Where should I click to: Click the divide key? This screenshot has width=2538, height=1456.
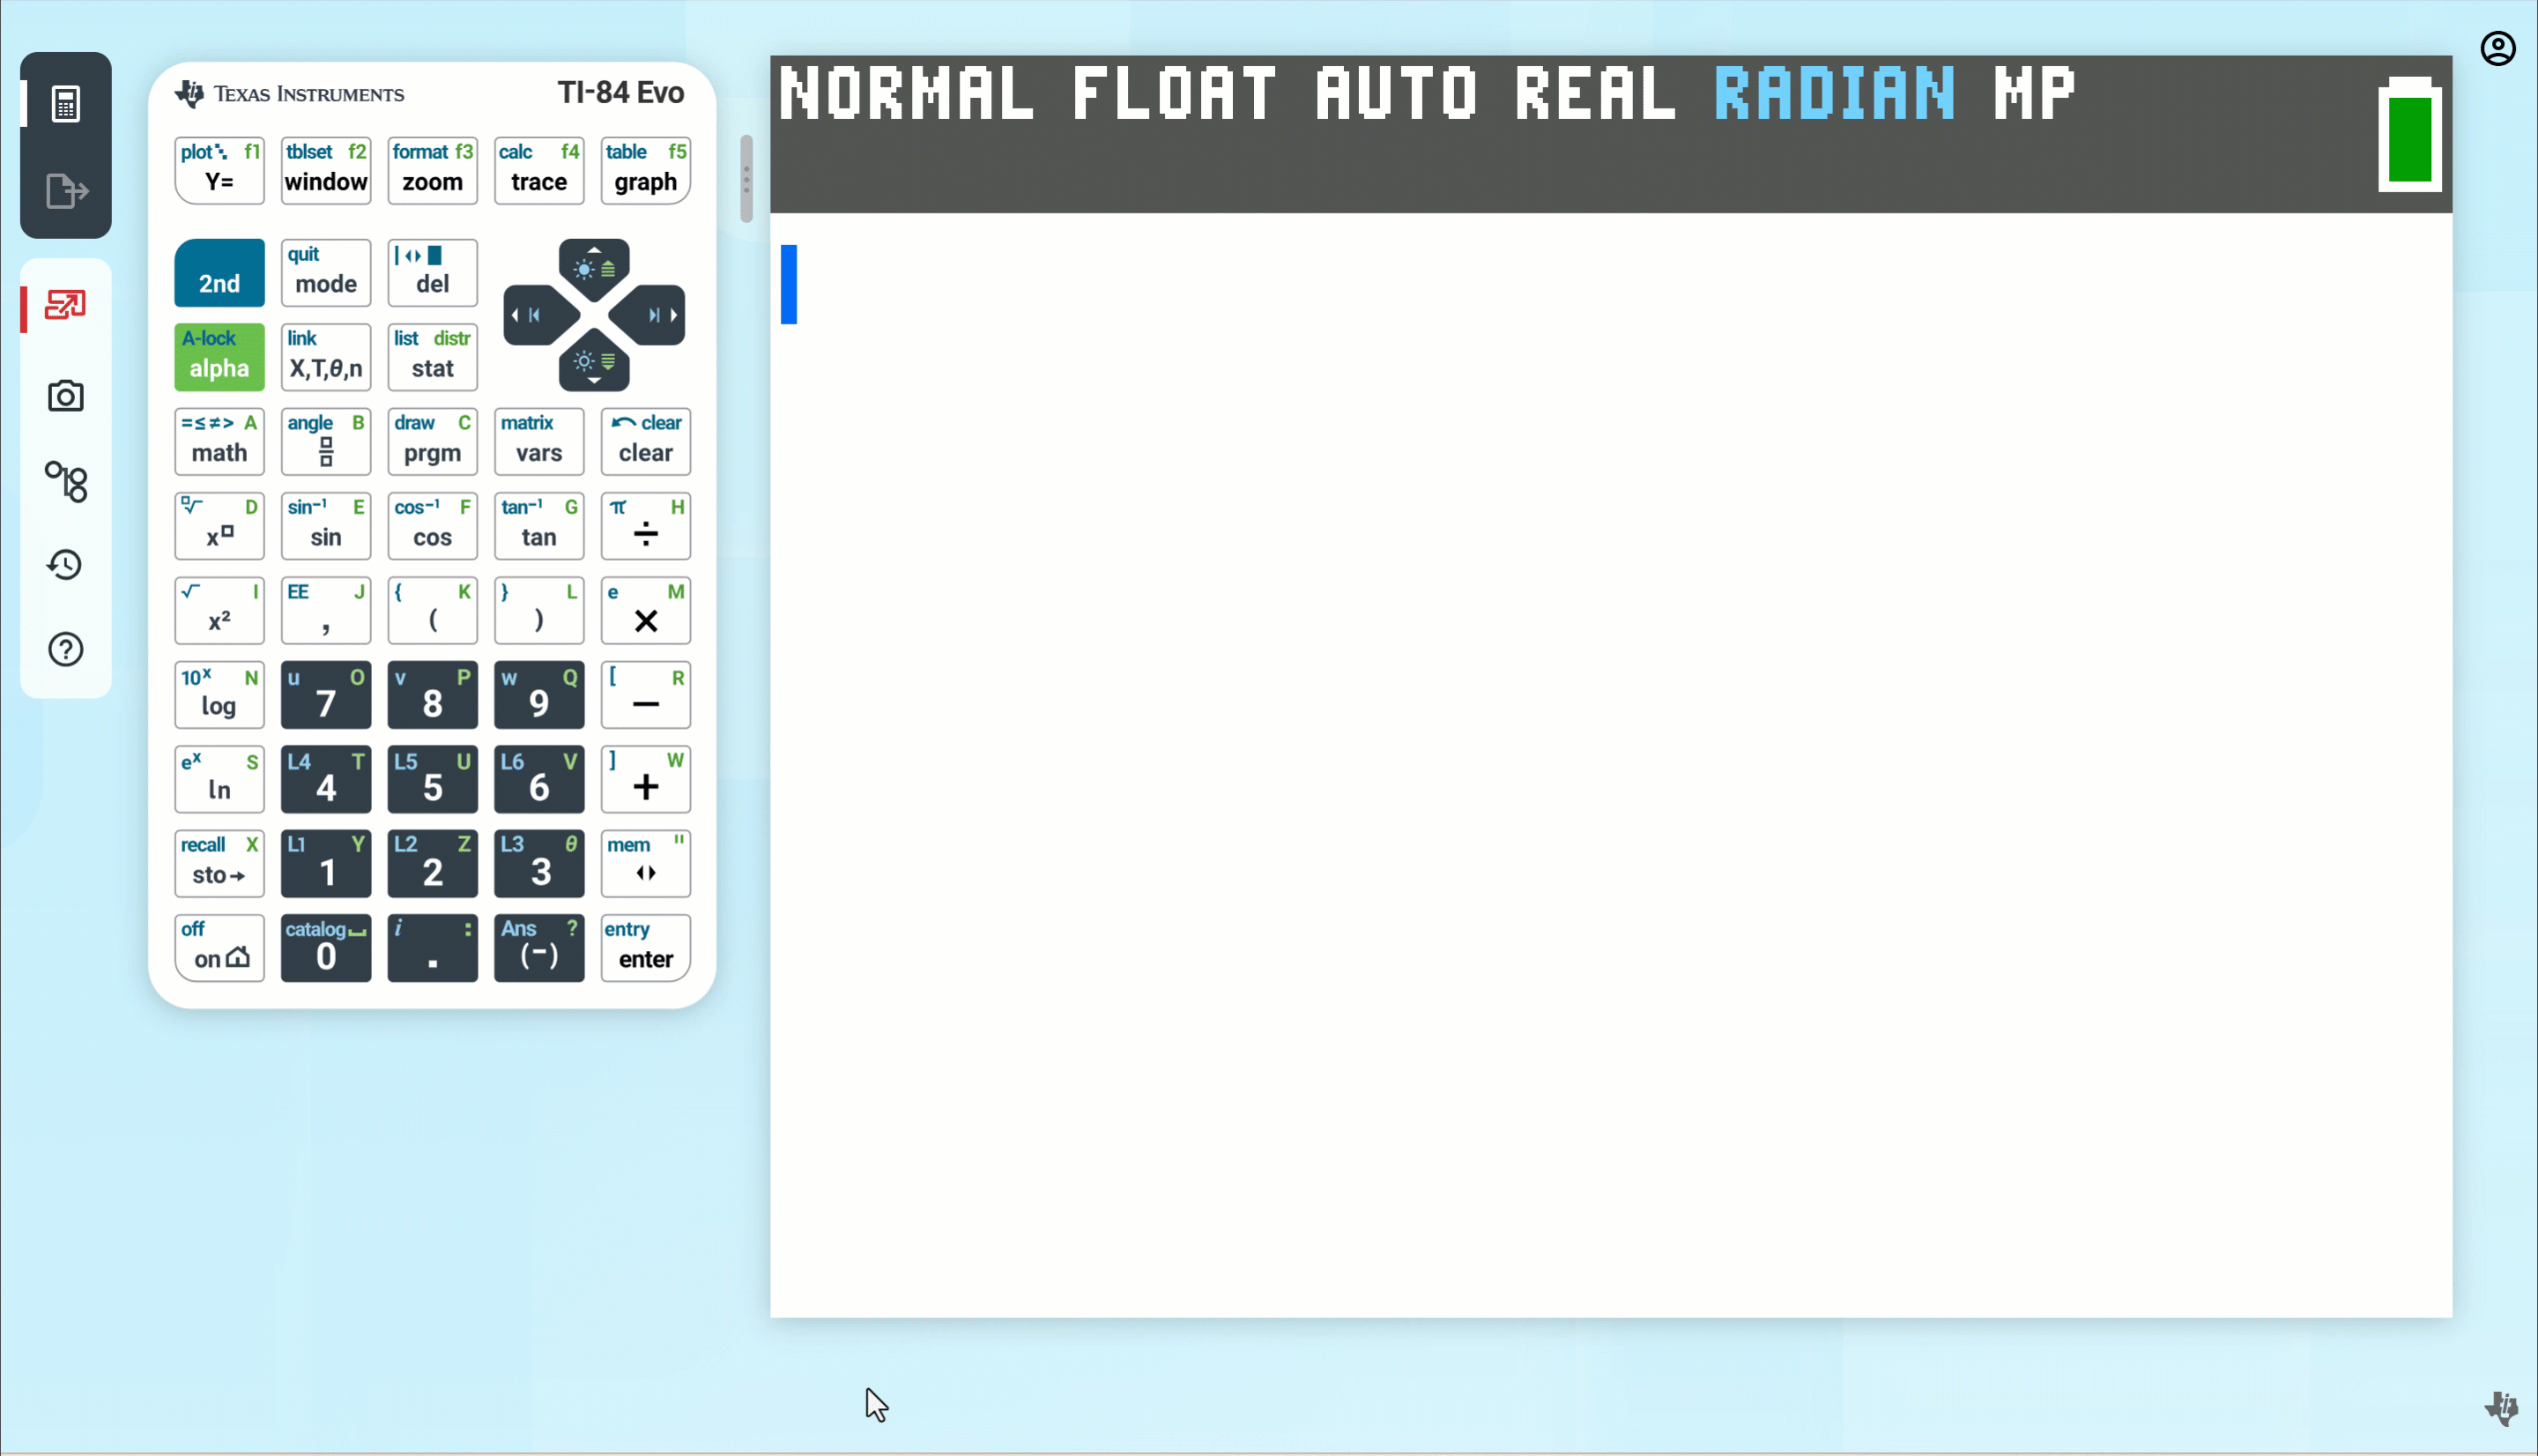click(x=646, y=526)
